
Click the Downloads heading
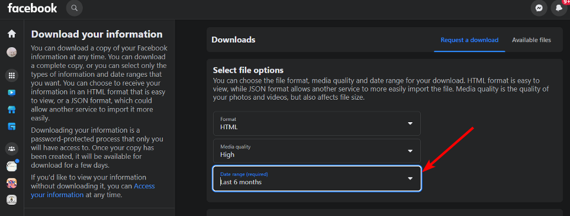233,40
